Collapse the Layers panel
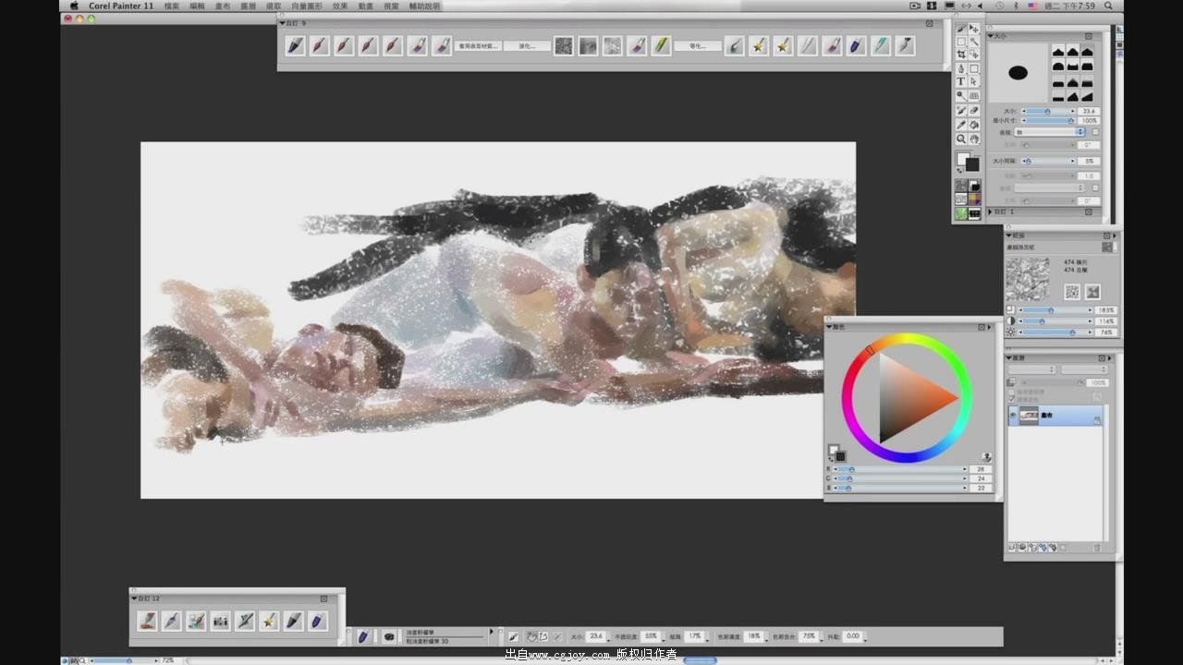The image size is (1183, 665). click(x=1009, y=357)
